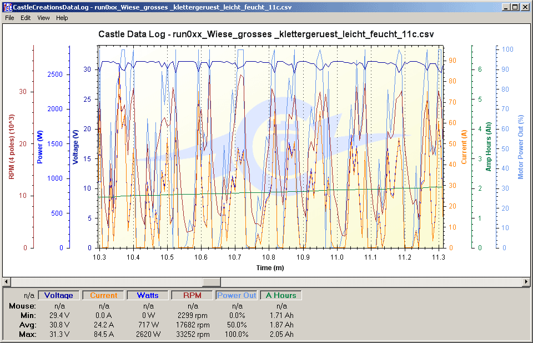
Task: Click the average power out value '50.0%'
Action: pyautogui.click(x=237, y=325)
